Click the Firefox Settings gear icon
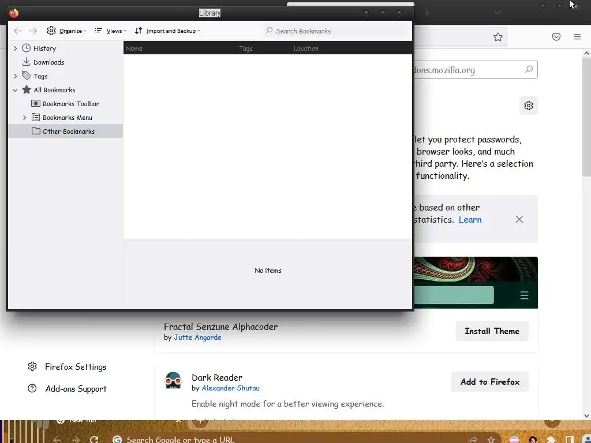Image resolution: width=591 pixels, height=443 pixels. point(32,366)
